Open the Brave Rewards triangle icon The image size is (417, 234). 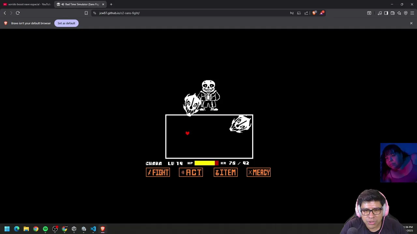[322, 13]
